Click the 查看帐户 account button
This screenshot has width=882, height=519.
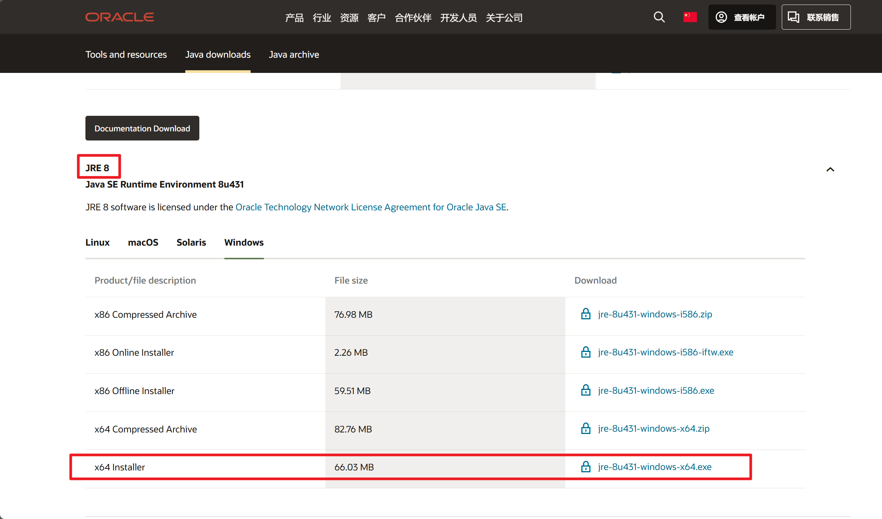[742, 17]
